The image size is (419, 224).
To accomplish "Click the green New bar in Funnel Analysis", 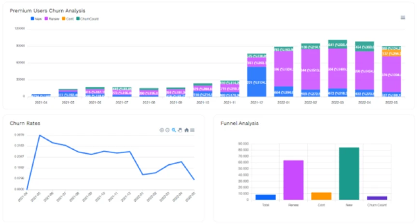I will coord(349,173).
